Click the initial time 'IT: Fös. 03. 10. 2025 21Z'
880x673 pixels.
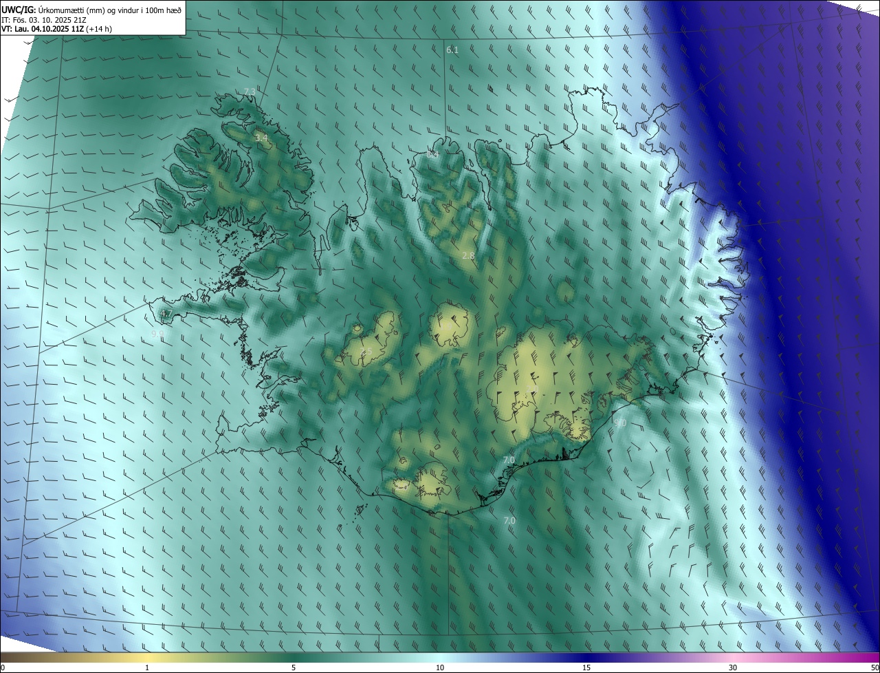coord(43,19)
